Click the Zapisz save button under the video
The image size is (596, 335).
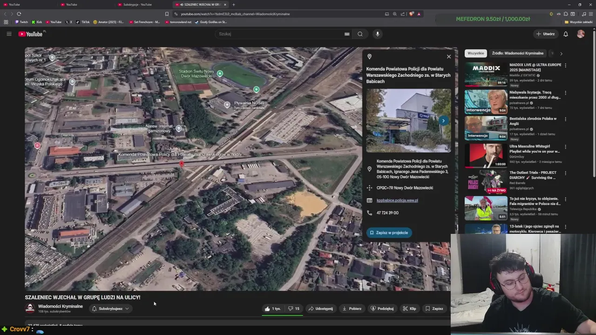[434, 308]
